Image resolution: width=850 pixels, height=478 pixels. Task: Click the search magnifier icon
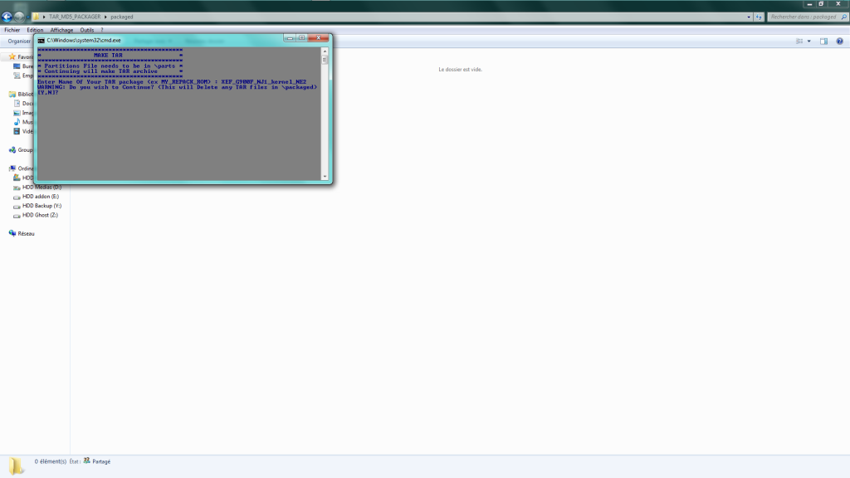[843, 17]
